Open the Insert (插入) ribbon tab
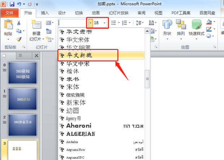 coord(45,13)
